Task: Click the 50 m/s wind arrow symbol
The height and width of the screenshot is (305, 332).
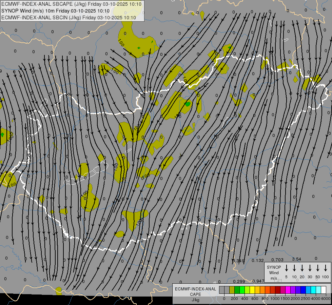Action: pos(318,268)
